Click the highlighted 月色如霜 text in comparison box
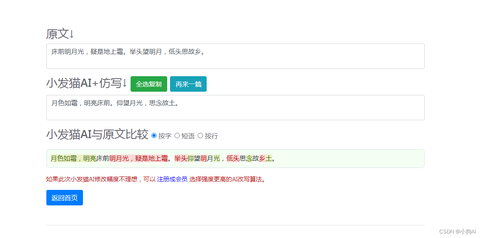The image size is (482, 238). (x=63, y=159)
